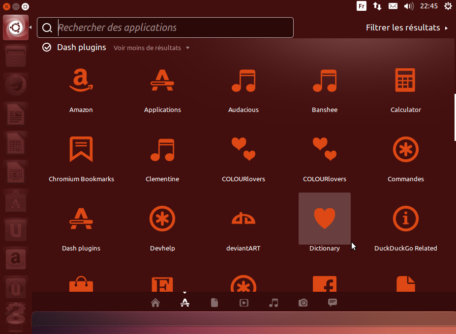Switch to the Videos lens

point(243,303)
